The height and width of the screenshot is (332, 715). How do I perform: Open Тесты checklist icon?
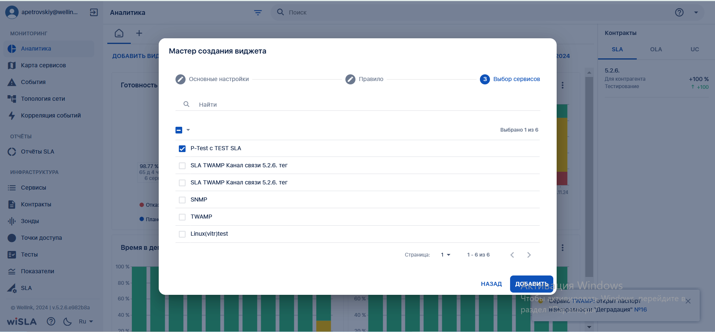tap(12, 255)
